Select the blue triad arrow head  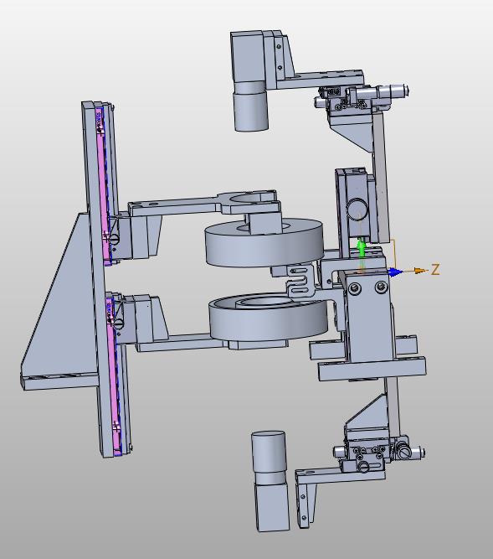395,272
